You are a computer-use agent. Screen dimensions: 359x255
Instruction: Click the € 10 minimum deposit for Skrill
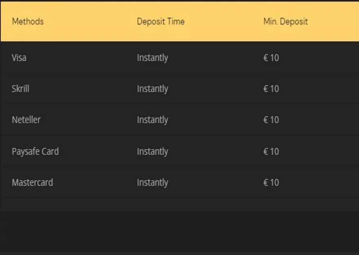point(271,89)
